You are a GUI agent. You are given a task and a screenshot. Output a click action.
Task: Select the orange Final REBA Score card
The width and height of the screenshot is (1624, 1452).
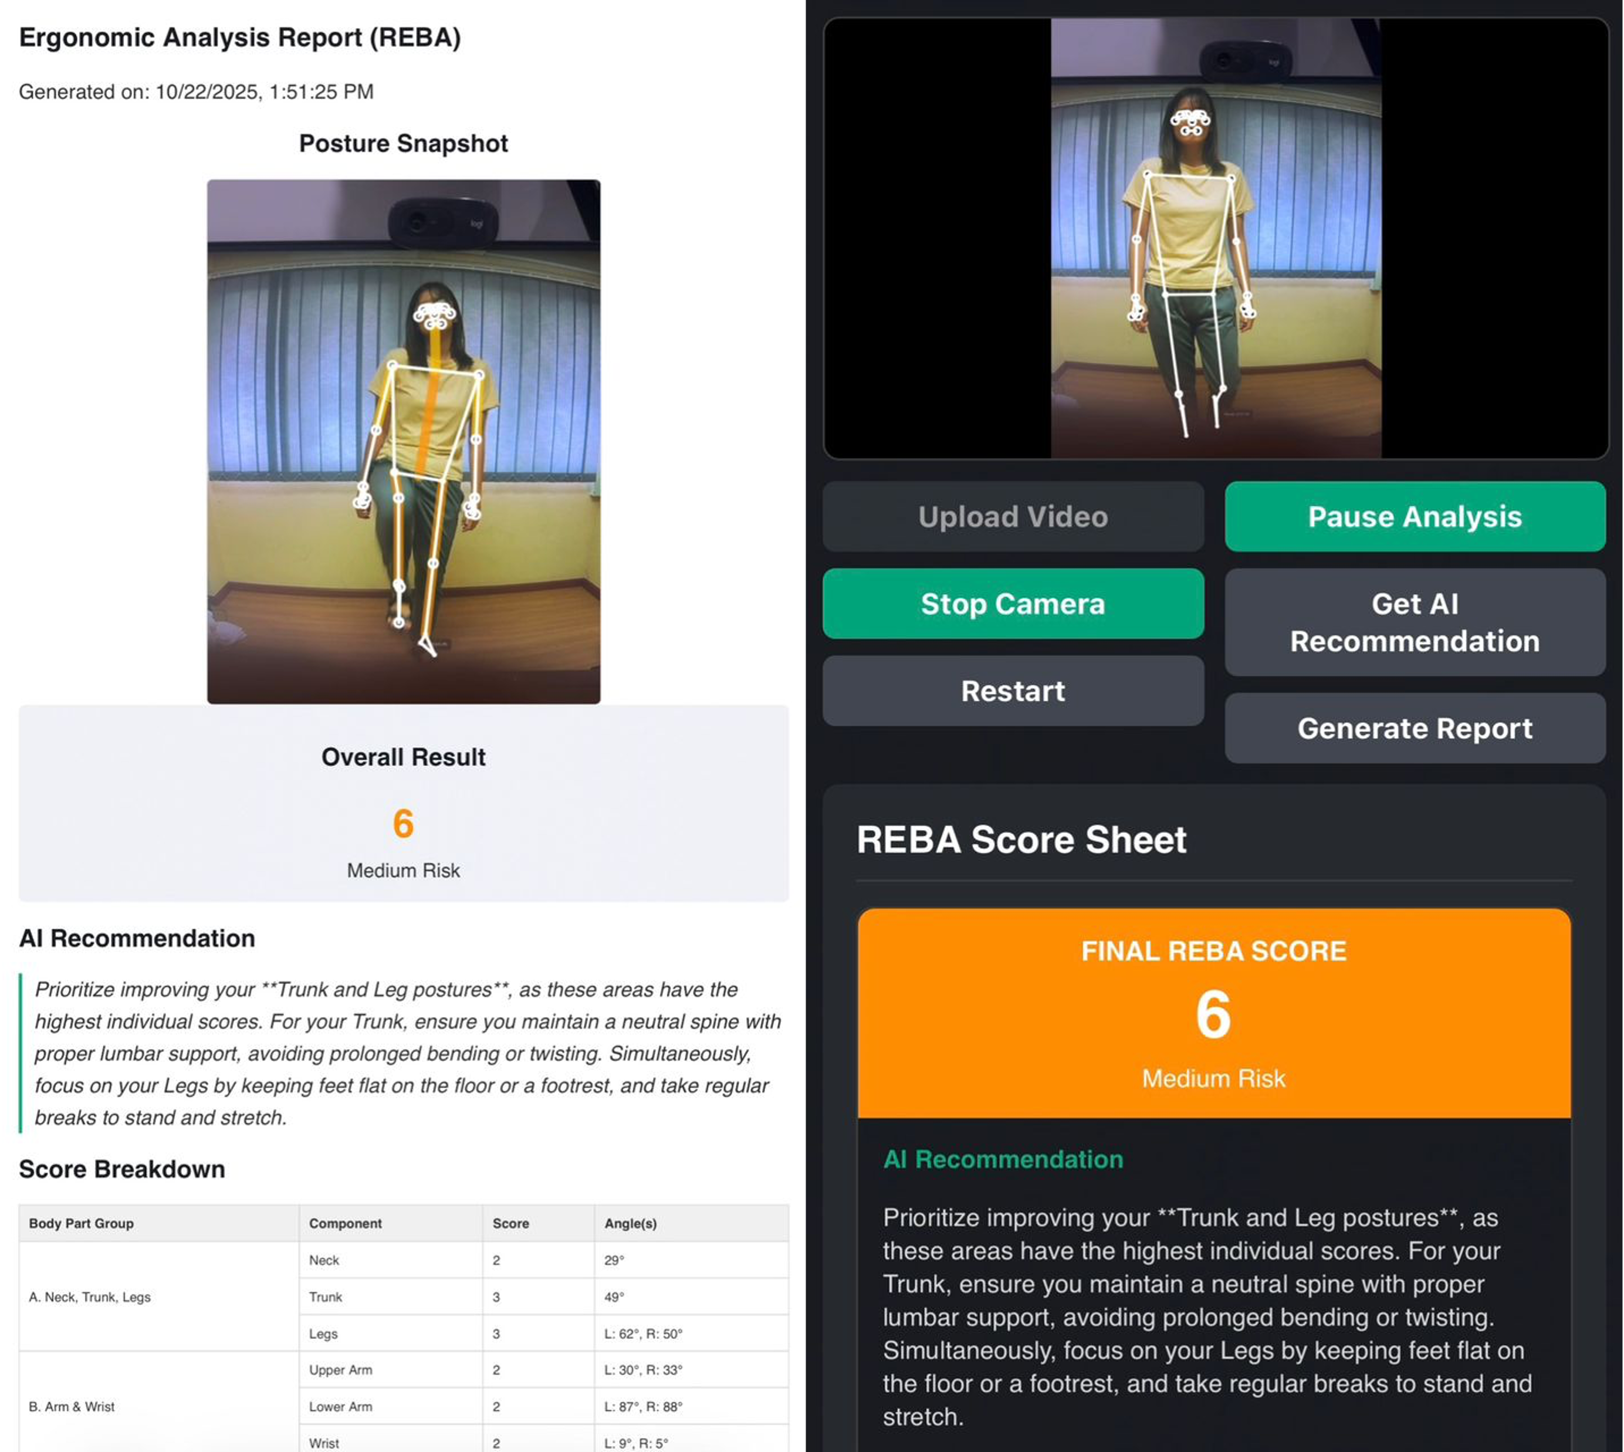point(1213,1013)
